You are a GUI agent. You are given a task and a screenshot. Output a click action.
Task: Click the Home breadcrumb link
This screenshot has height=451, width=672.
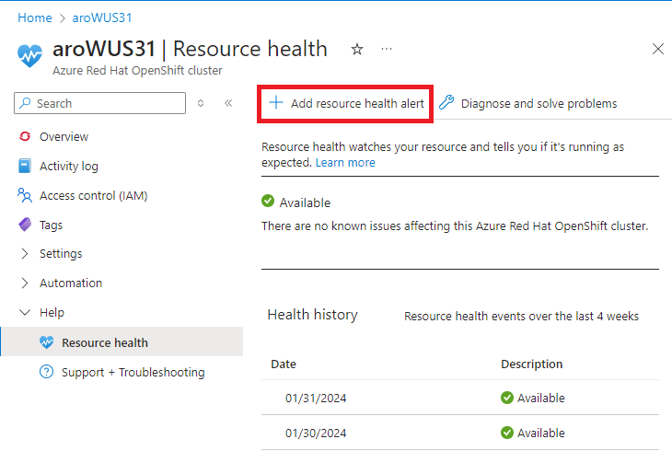click(35, 17)
